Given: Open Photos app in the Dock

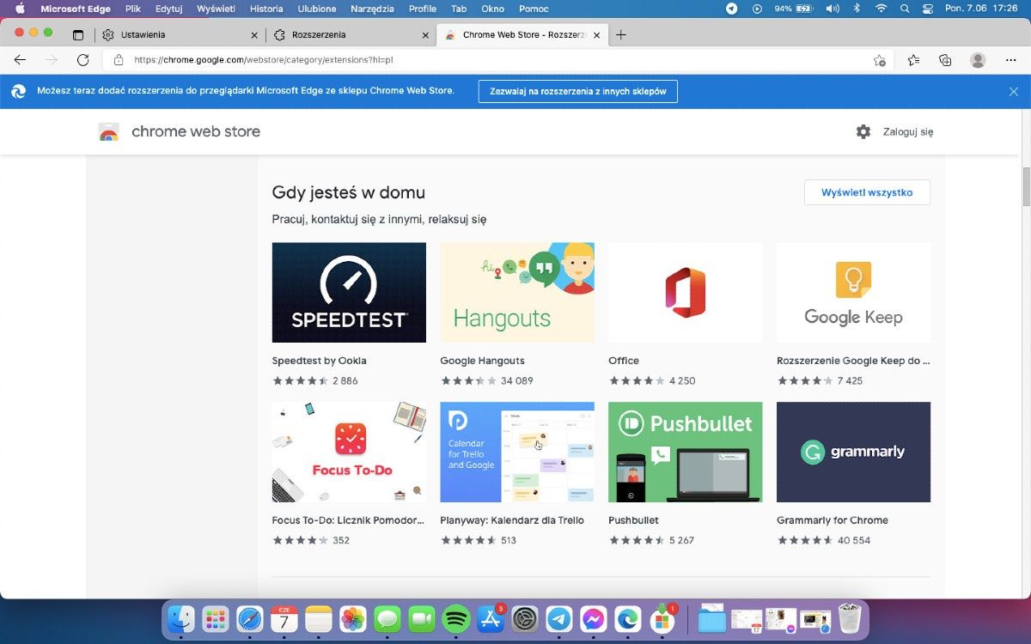Looking at the screenshot, I should pos(353,618).
